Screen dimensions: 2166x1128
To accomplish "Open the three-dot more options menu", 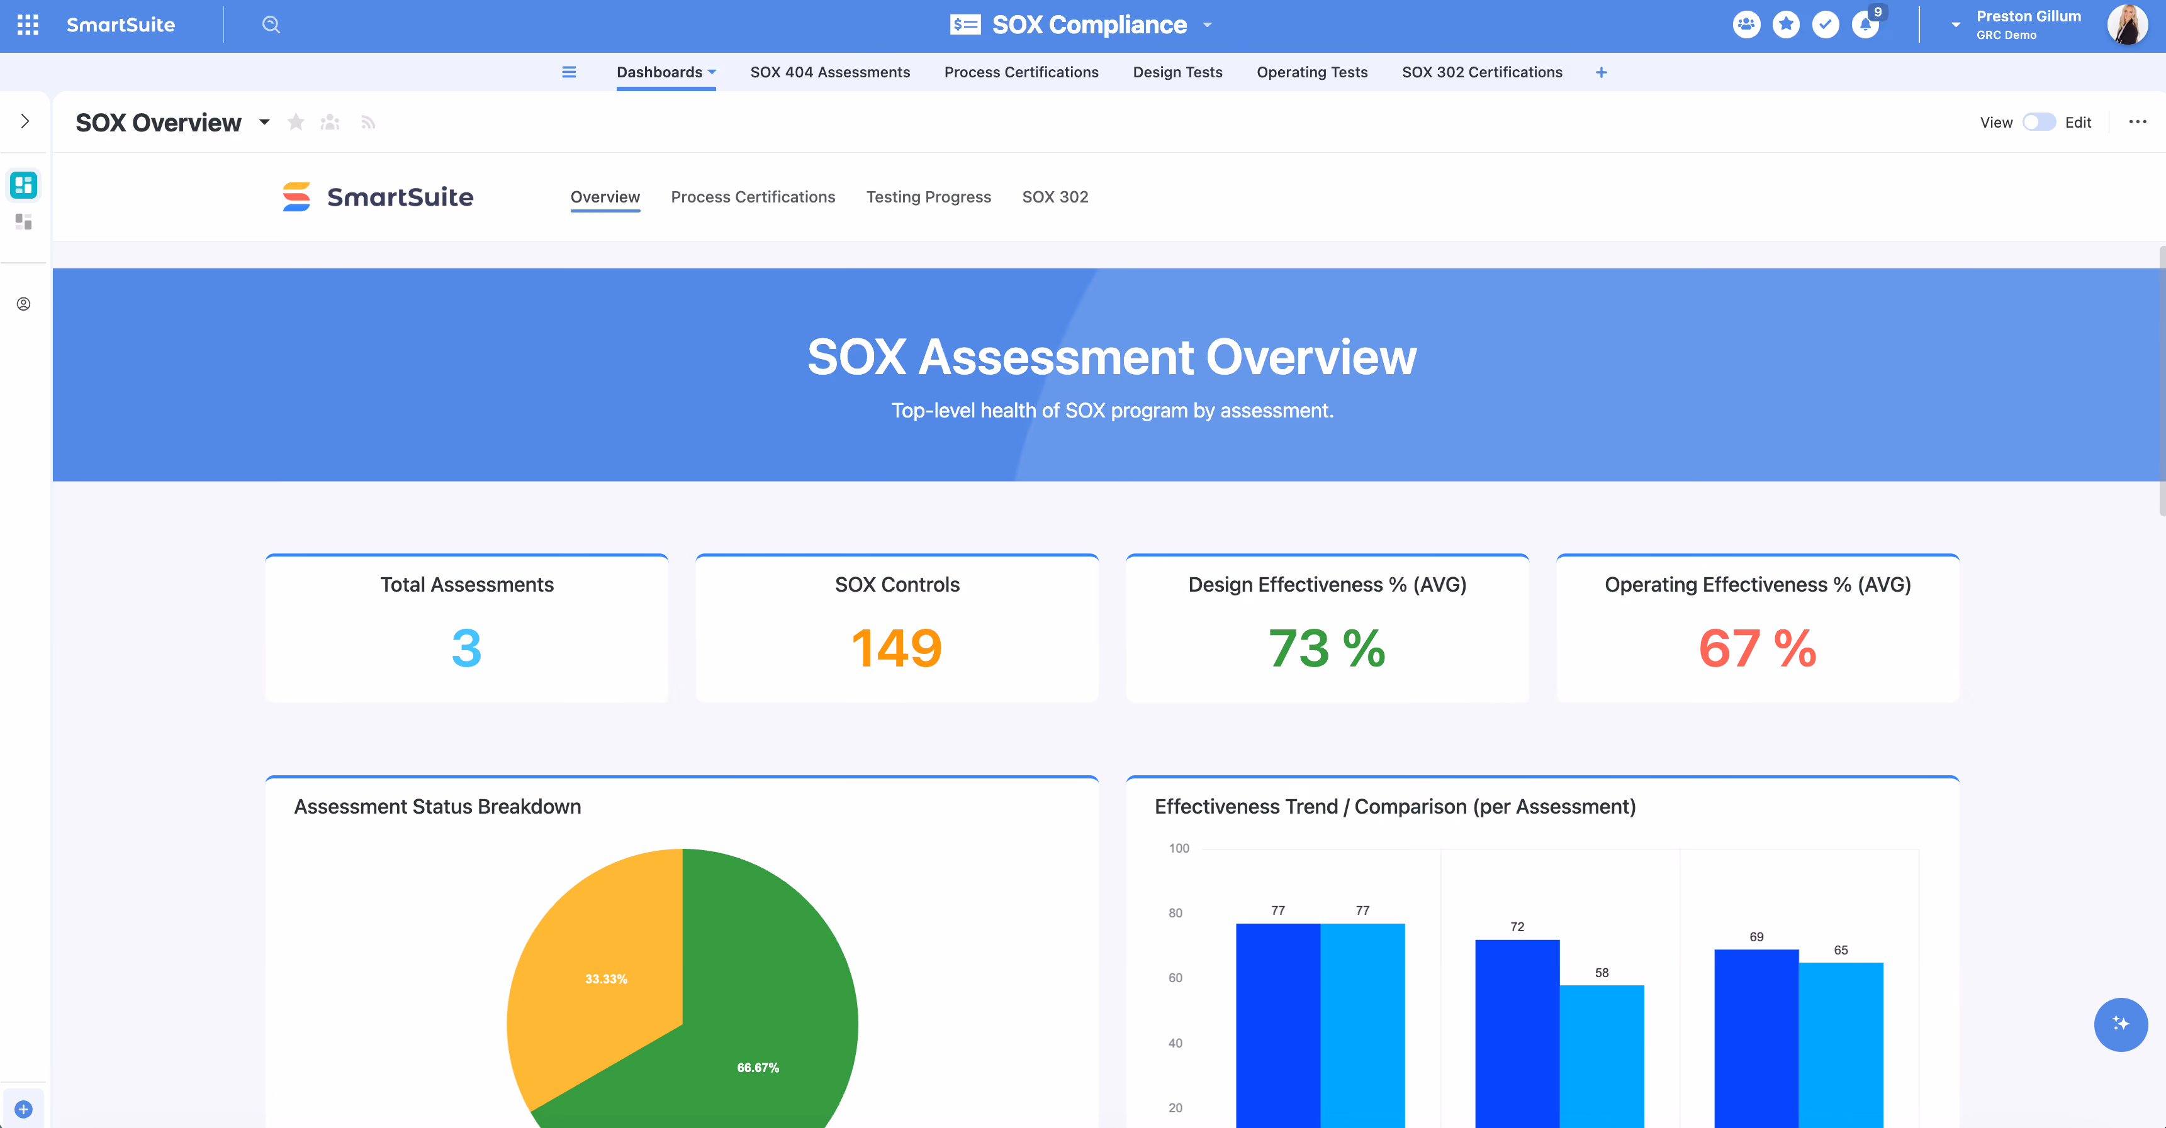I will point(2138,122).
